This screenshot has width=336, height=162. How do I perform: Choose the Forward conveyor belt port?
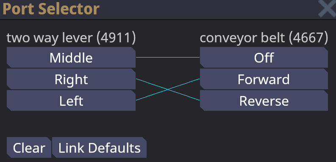click(x=264, y=79)
